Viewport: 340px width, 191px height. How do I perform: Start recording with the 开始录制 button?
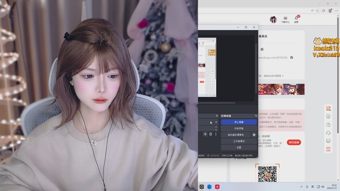point(239,129)
